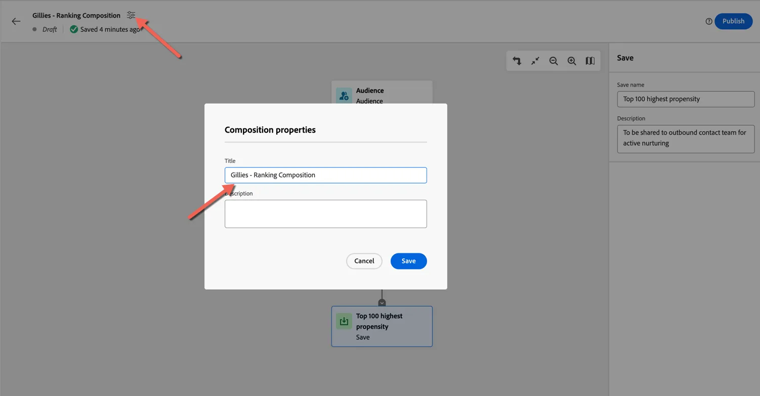Select the Audience node icon

pyautogui.click(x=344, y=95)
